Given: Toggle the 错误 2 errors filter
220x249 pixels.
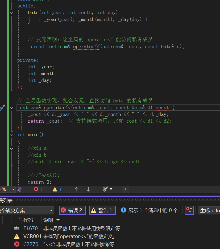Looking at the screenshot, I should tap(72, 210).
